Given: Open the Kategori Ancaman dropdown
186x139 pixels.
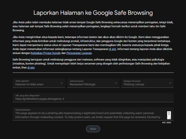Looking at the screenshot, I should pos(147,83).
